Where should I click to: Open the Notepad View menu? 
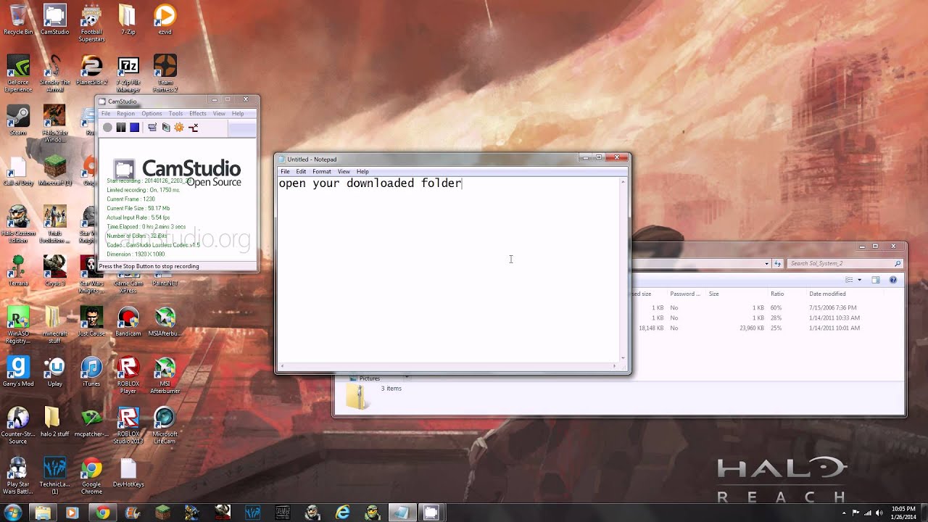(x=344, y=172)
